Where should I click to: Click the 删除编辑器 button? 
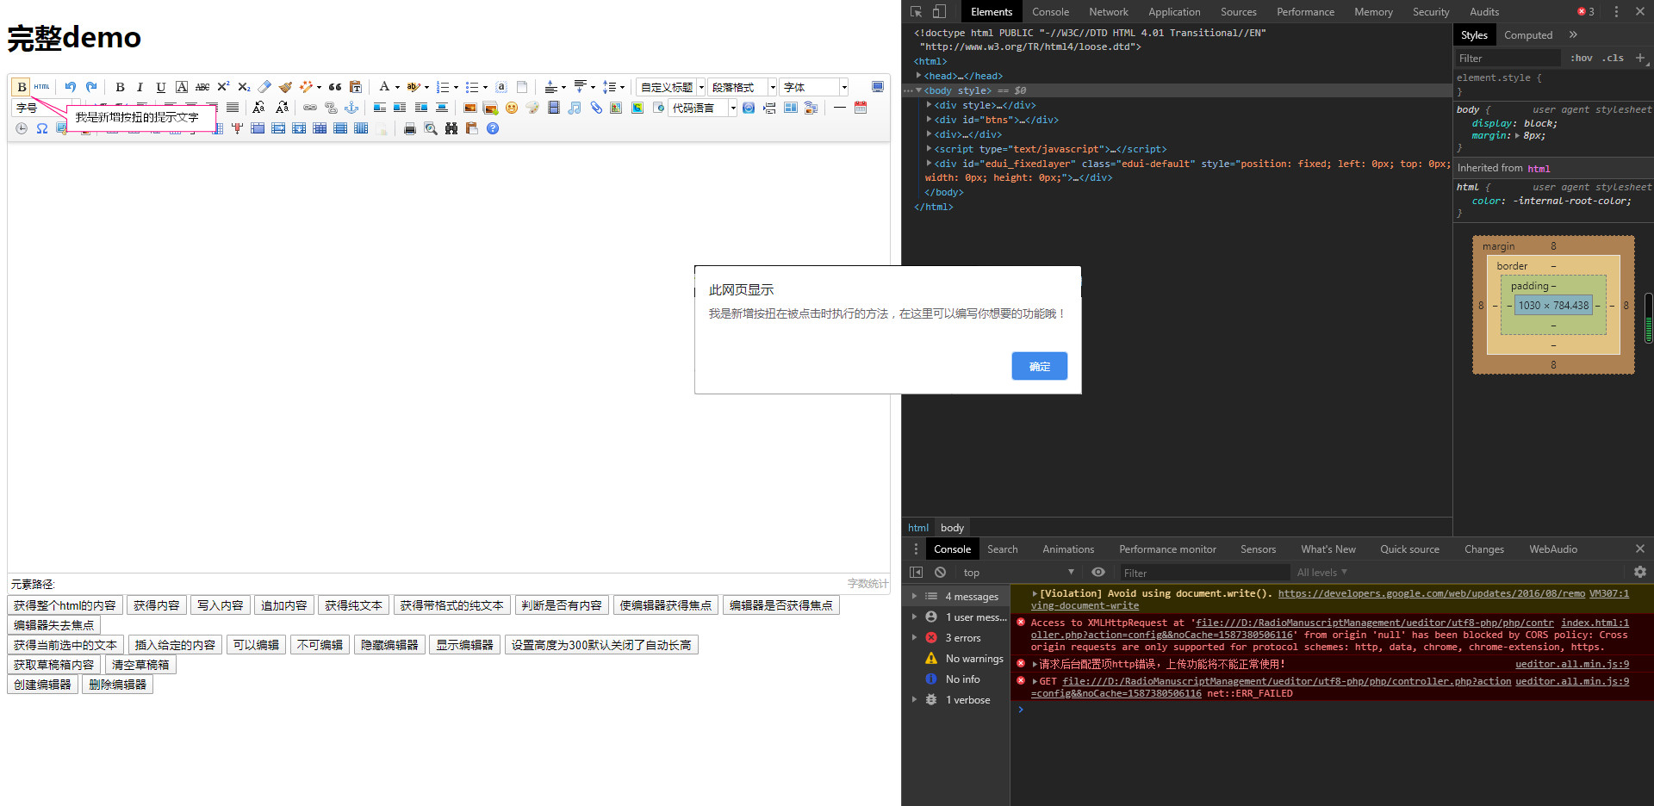(118, 685)
